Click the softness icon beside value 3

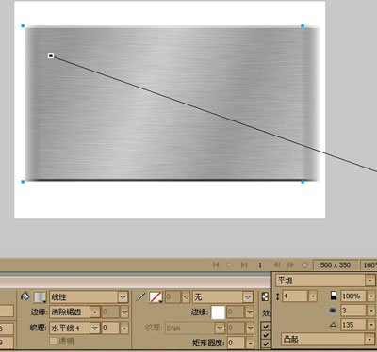[333, 311]
